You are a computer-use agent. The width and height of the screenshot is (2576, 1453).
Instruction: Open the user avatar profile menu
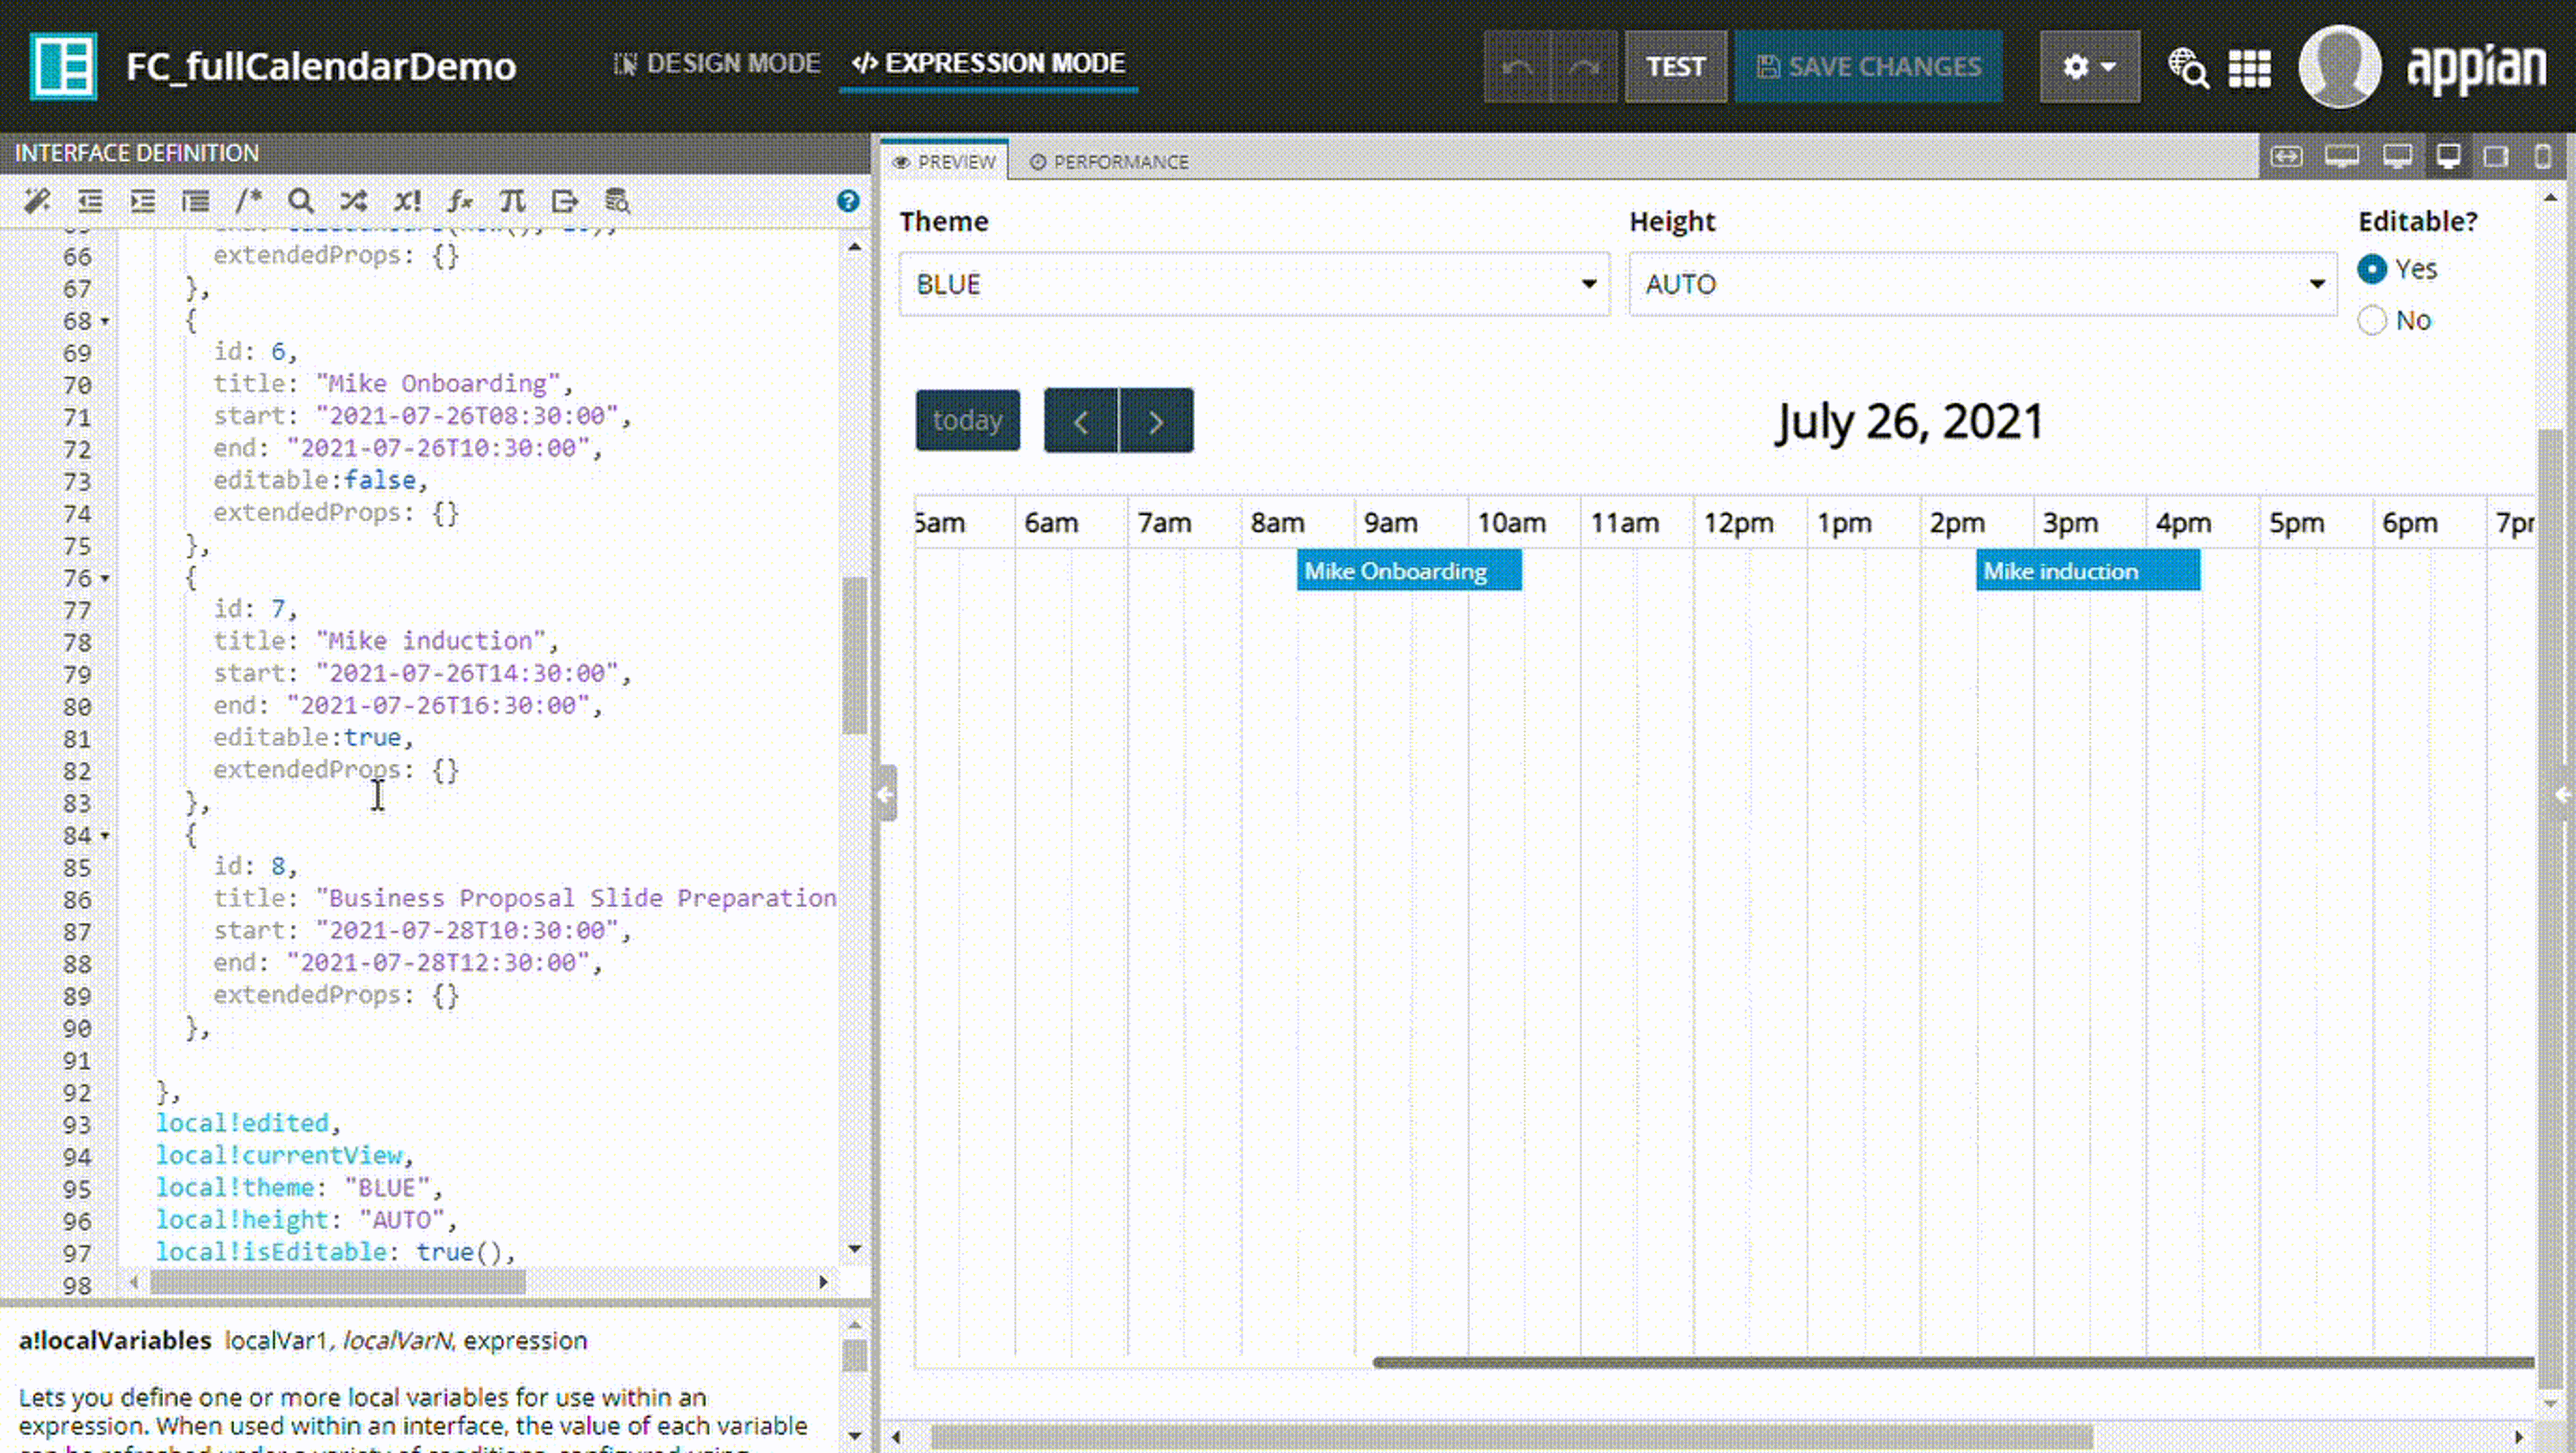(2340, 66)
